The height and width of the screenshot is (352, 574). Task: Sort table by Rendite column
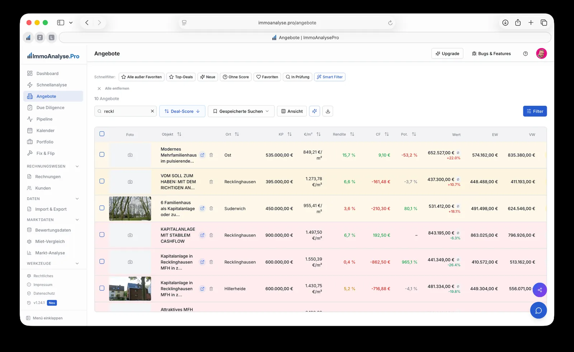(x=352, y=134)
